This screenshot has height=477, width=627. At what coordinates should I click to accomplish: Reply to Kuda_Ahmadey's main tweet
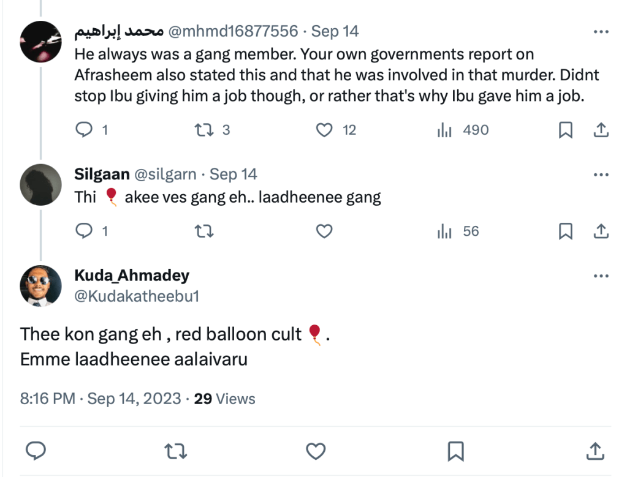point(37,452)
